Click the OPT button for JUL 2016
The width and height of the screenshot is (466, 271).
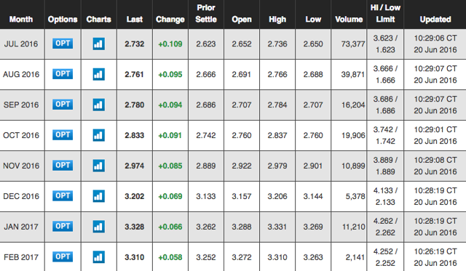point(63,44)
